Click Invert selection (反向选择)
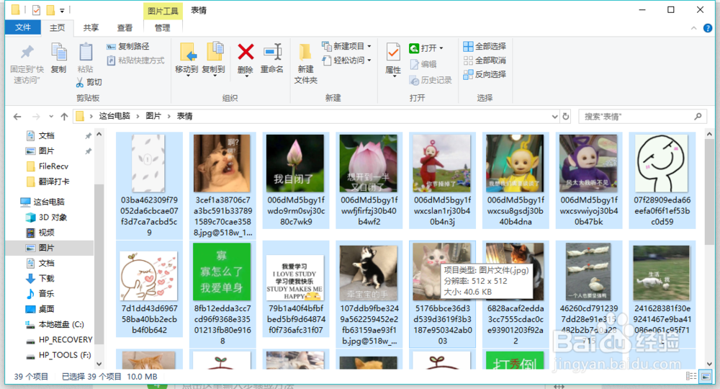 tap(485, 74)
